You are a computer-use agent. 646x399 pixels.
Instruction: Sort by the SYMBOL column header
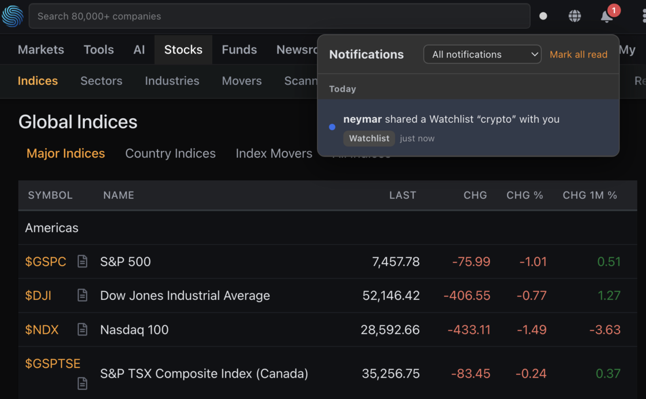click(50, 195)
